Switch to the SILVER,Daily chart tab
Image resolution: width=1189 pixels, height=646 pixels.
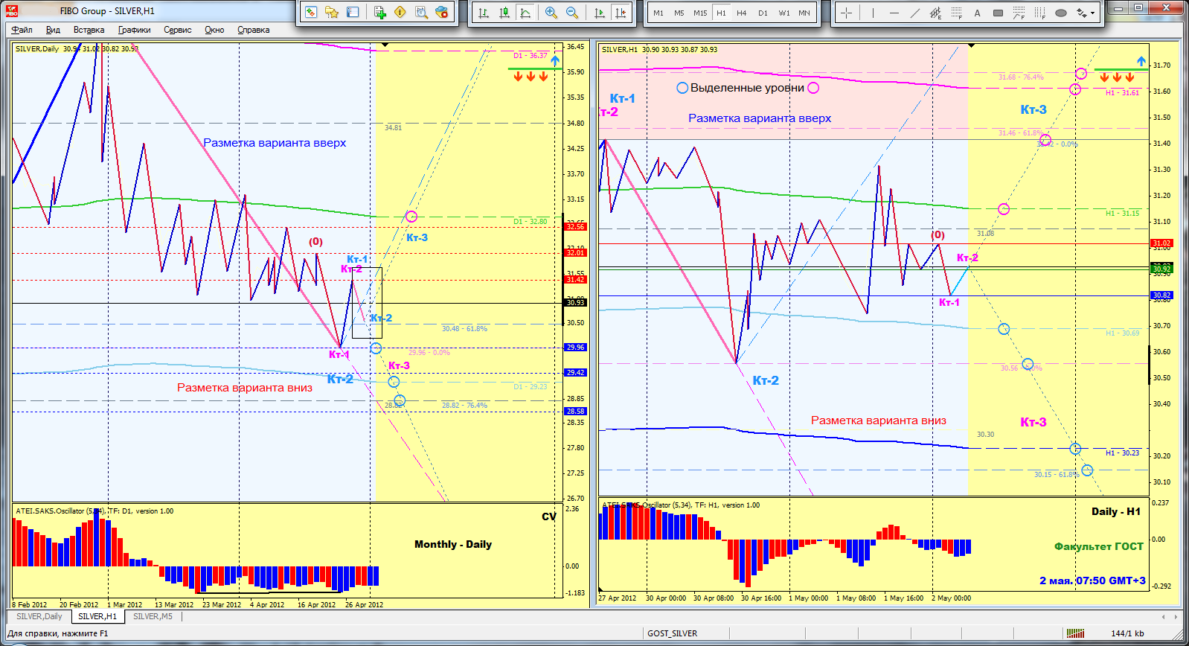(x=39, y=616)
